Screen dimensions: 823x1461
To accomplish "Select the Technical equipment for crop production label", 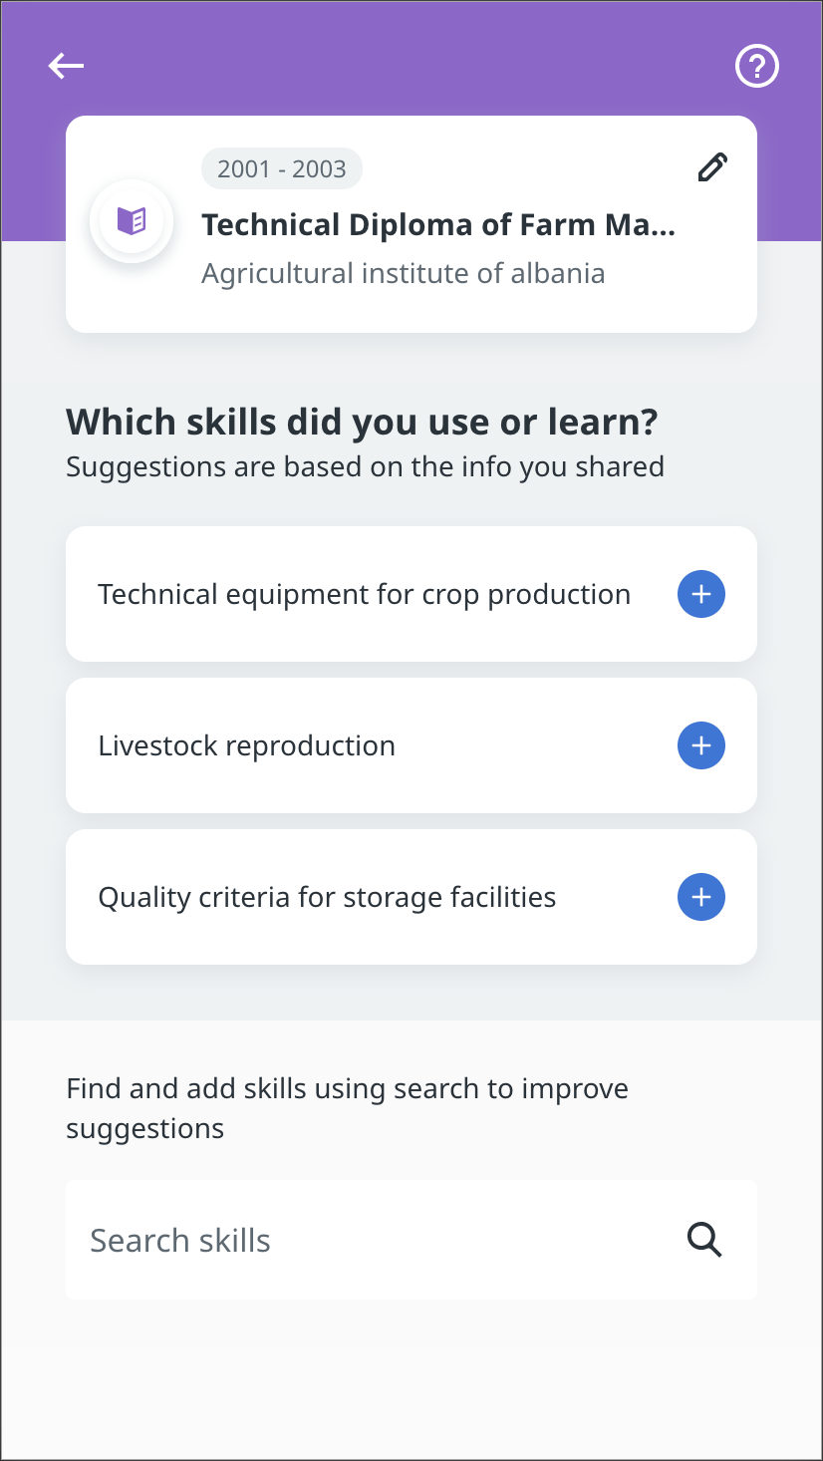I will [x=364, y=594].
